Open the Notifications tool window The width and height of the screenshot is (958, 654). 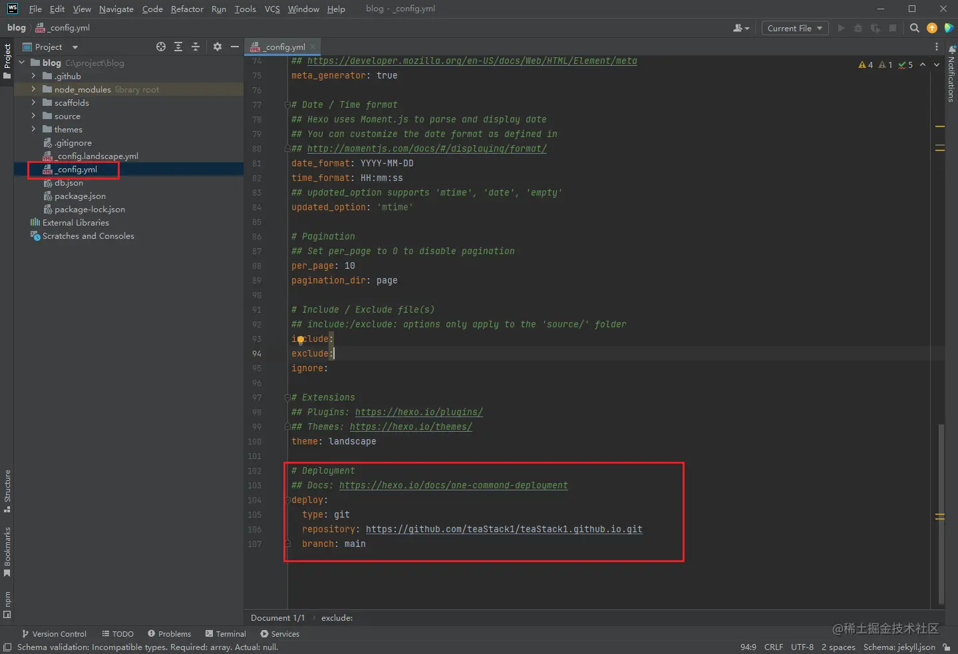951,73
